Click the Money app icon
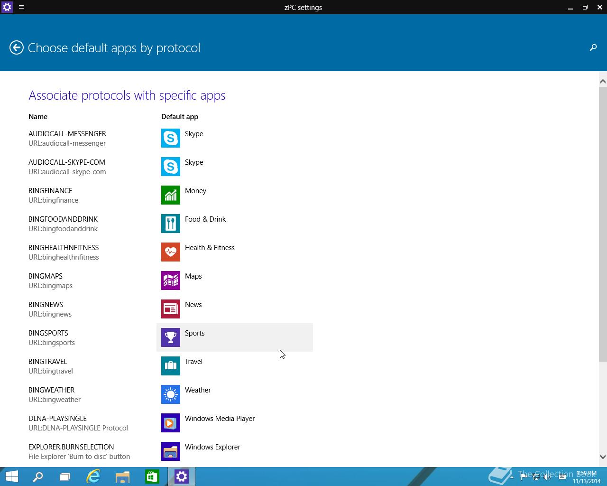This screenshot has width=607, height=486. pos(171,195)
